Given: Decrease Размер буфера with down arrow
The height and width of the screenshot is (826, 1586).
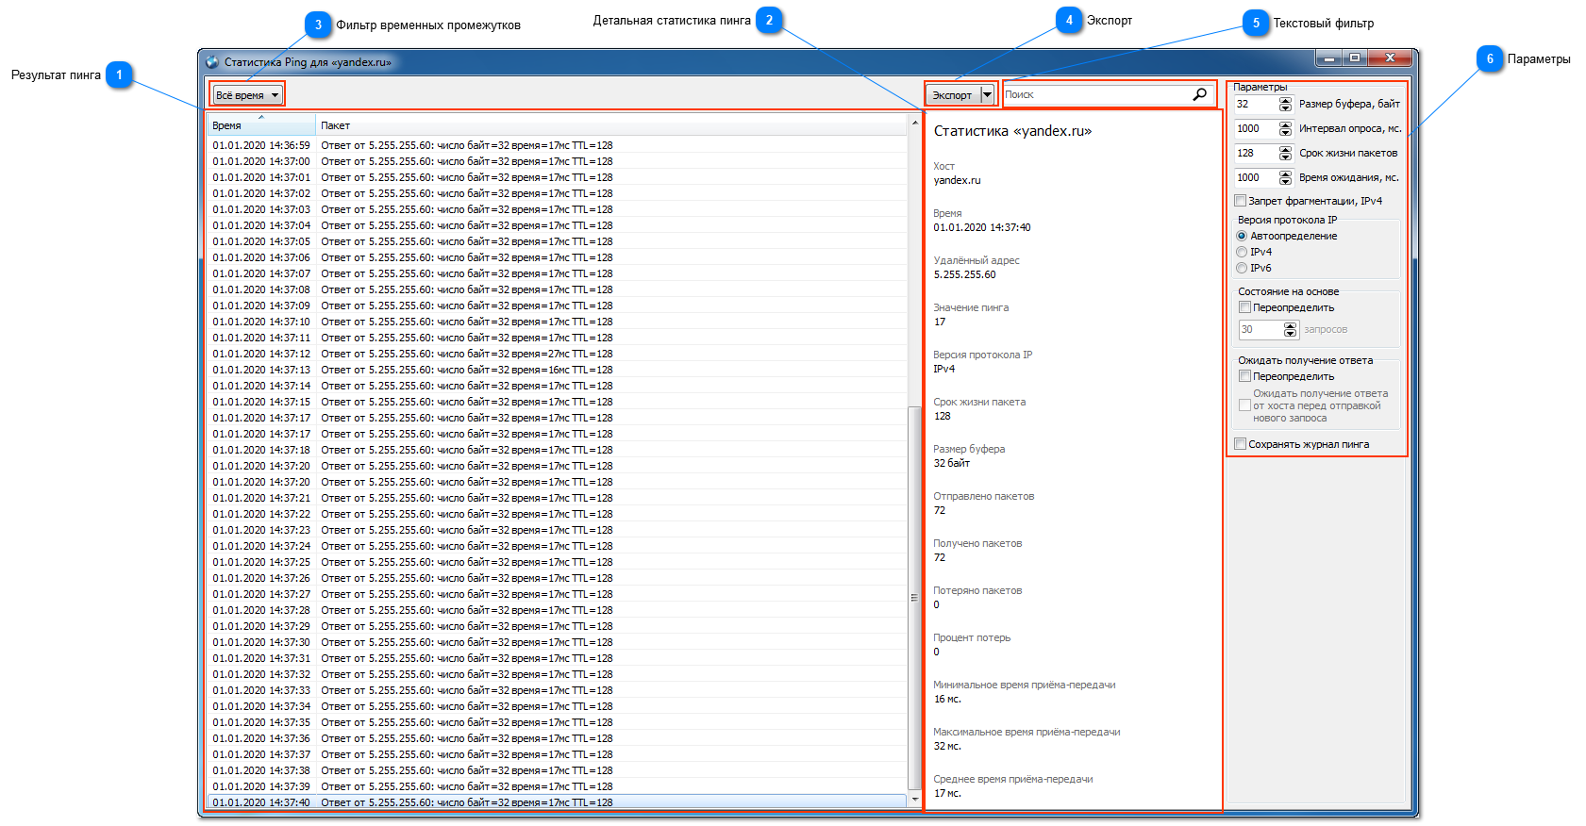Looking at the screenshot, I should point(1285,107).
